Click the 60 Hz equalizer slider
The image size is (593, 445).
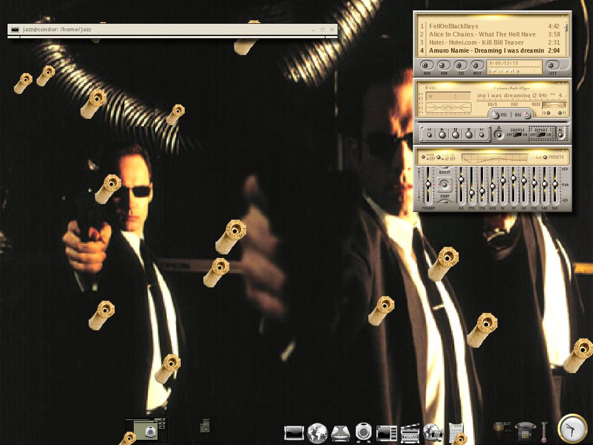pyautogui.click(x=461, y=184)
